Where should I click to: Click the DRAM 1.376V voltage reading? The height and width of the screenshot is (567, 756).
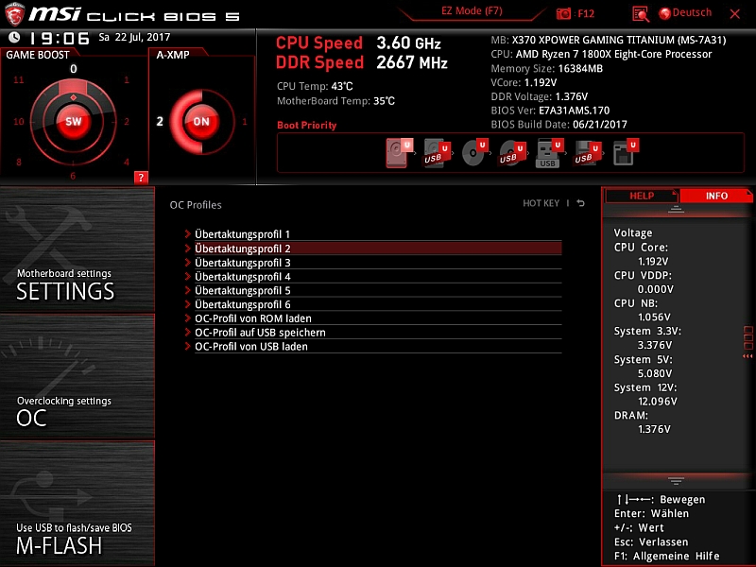click(x=654, y=429)
